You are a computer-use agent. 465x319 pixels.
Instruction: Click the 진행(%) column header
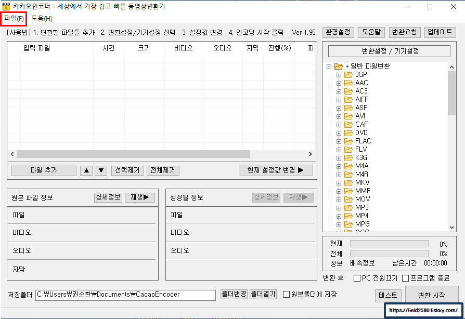[x=279, y=48]
